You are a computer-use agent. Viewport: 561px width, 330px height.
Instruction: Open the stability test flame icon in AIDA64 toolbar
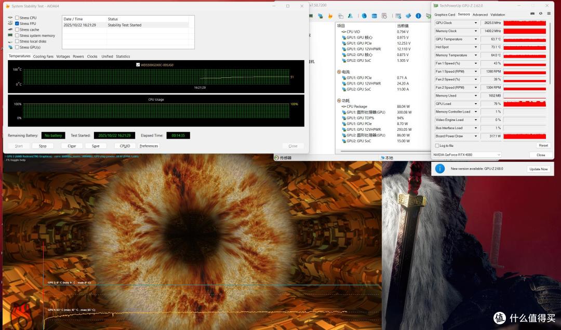click(330, 16)
